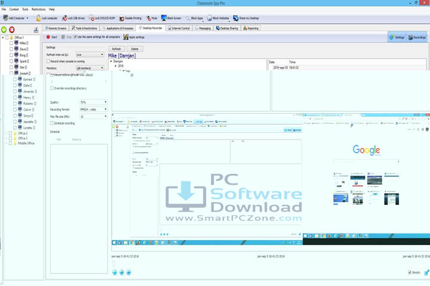Click the Lock USB drives icon
This screenshot has height=286, width=430.
click(64, 18)
